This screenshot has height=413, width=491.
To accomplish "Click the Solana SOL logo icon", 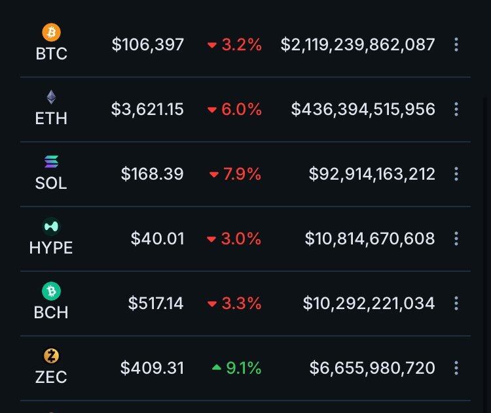I will click(x=51, y=161).
